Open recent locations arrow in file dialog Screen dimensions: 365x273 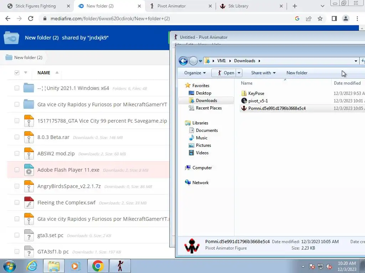point(200,61)
